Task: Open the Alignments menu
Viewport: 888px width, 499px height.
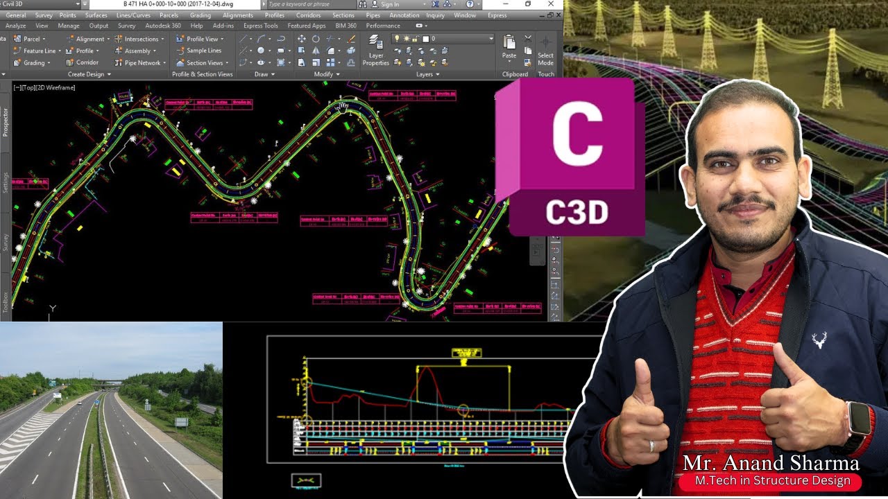Action: [x=238, y=15]
